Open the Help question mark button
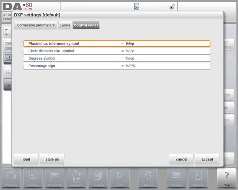The image size is (238, 190). (x=226, y=178)
